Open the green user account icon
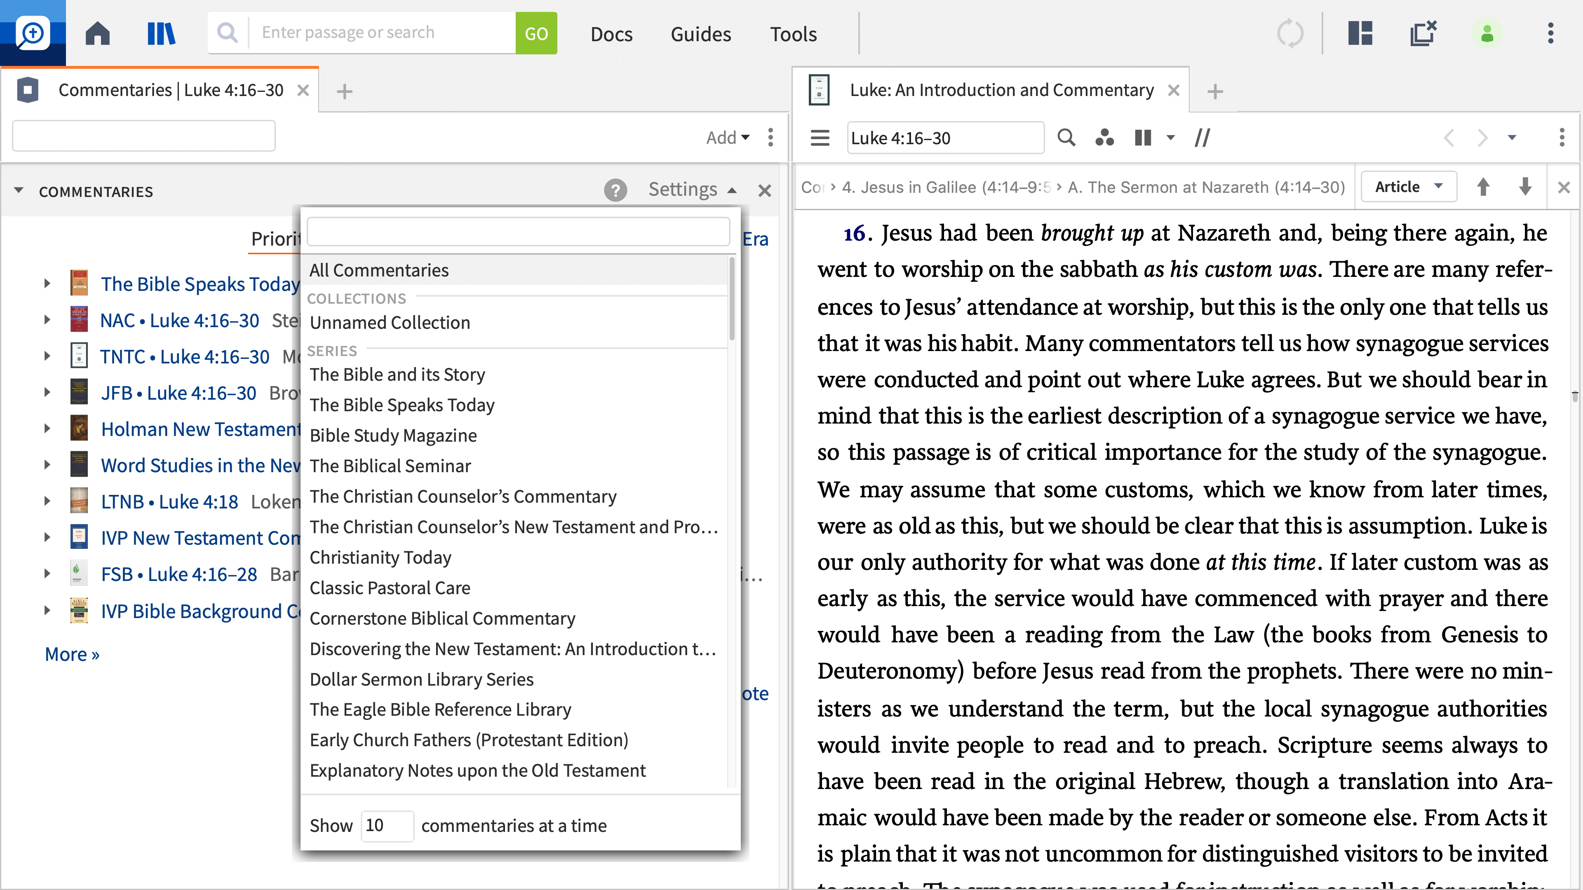Image resolution: width=1583 pixels, height=890 pixels. click(1487, 33)
